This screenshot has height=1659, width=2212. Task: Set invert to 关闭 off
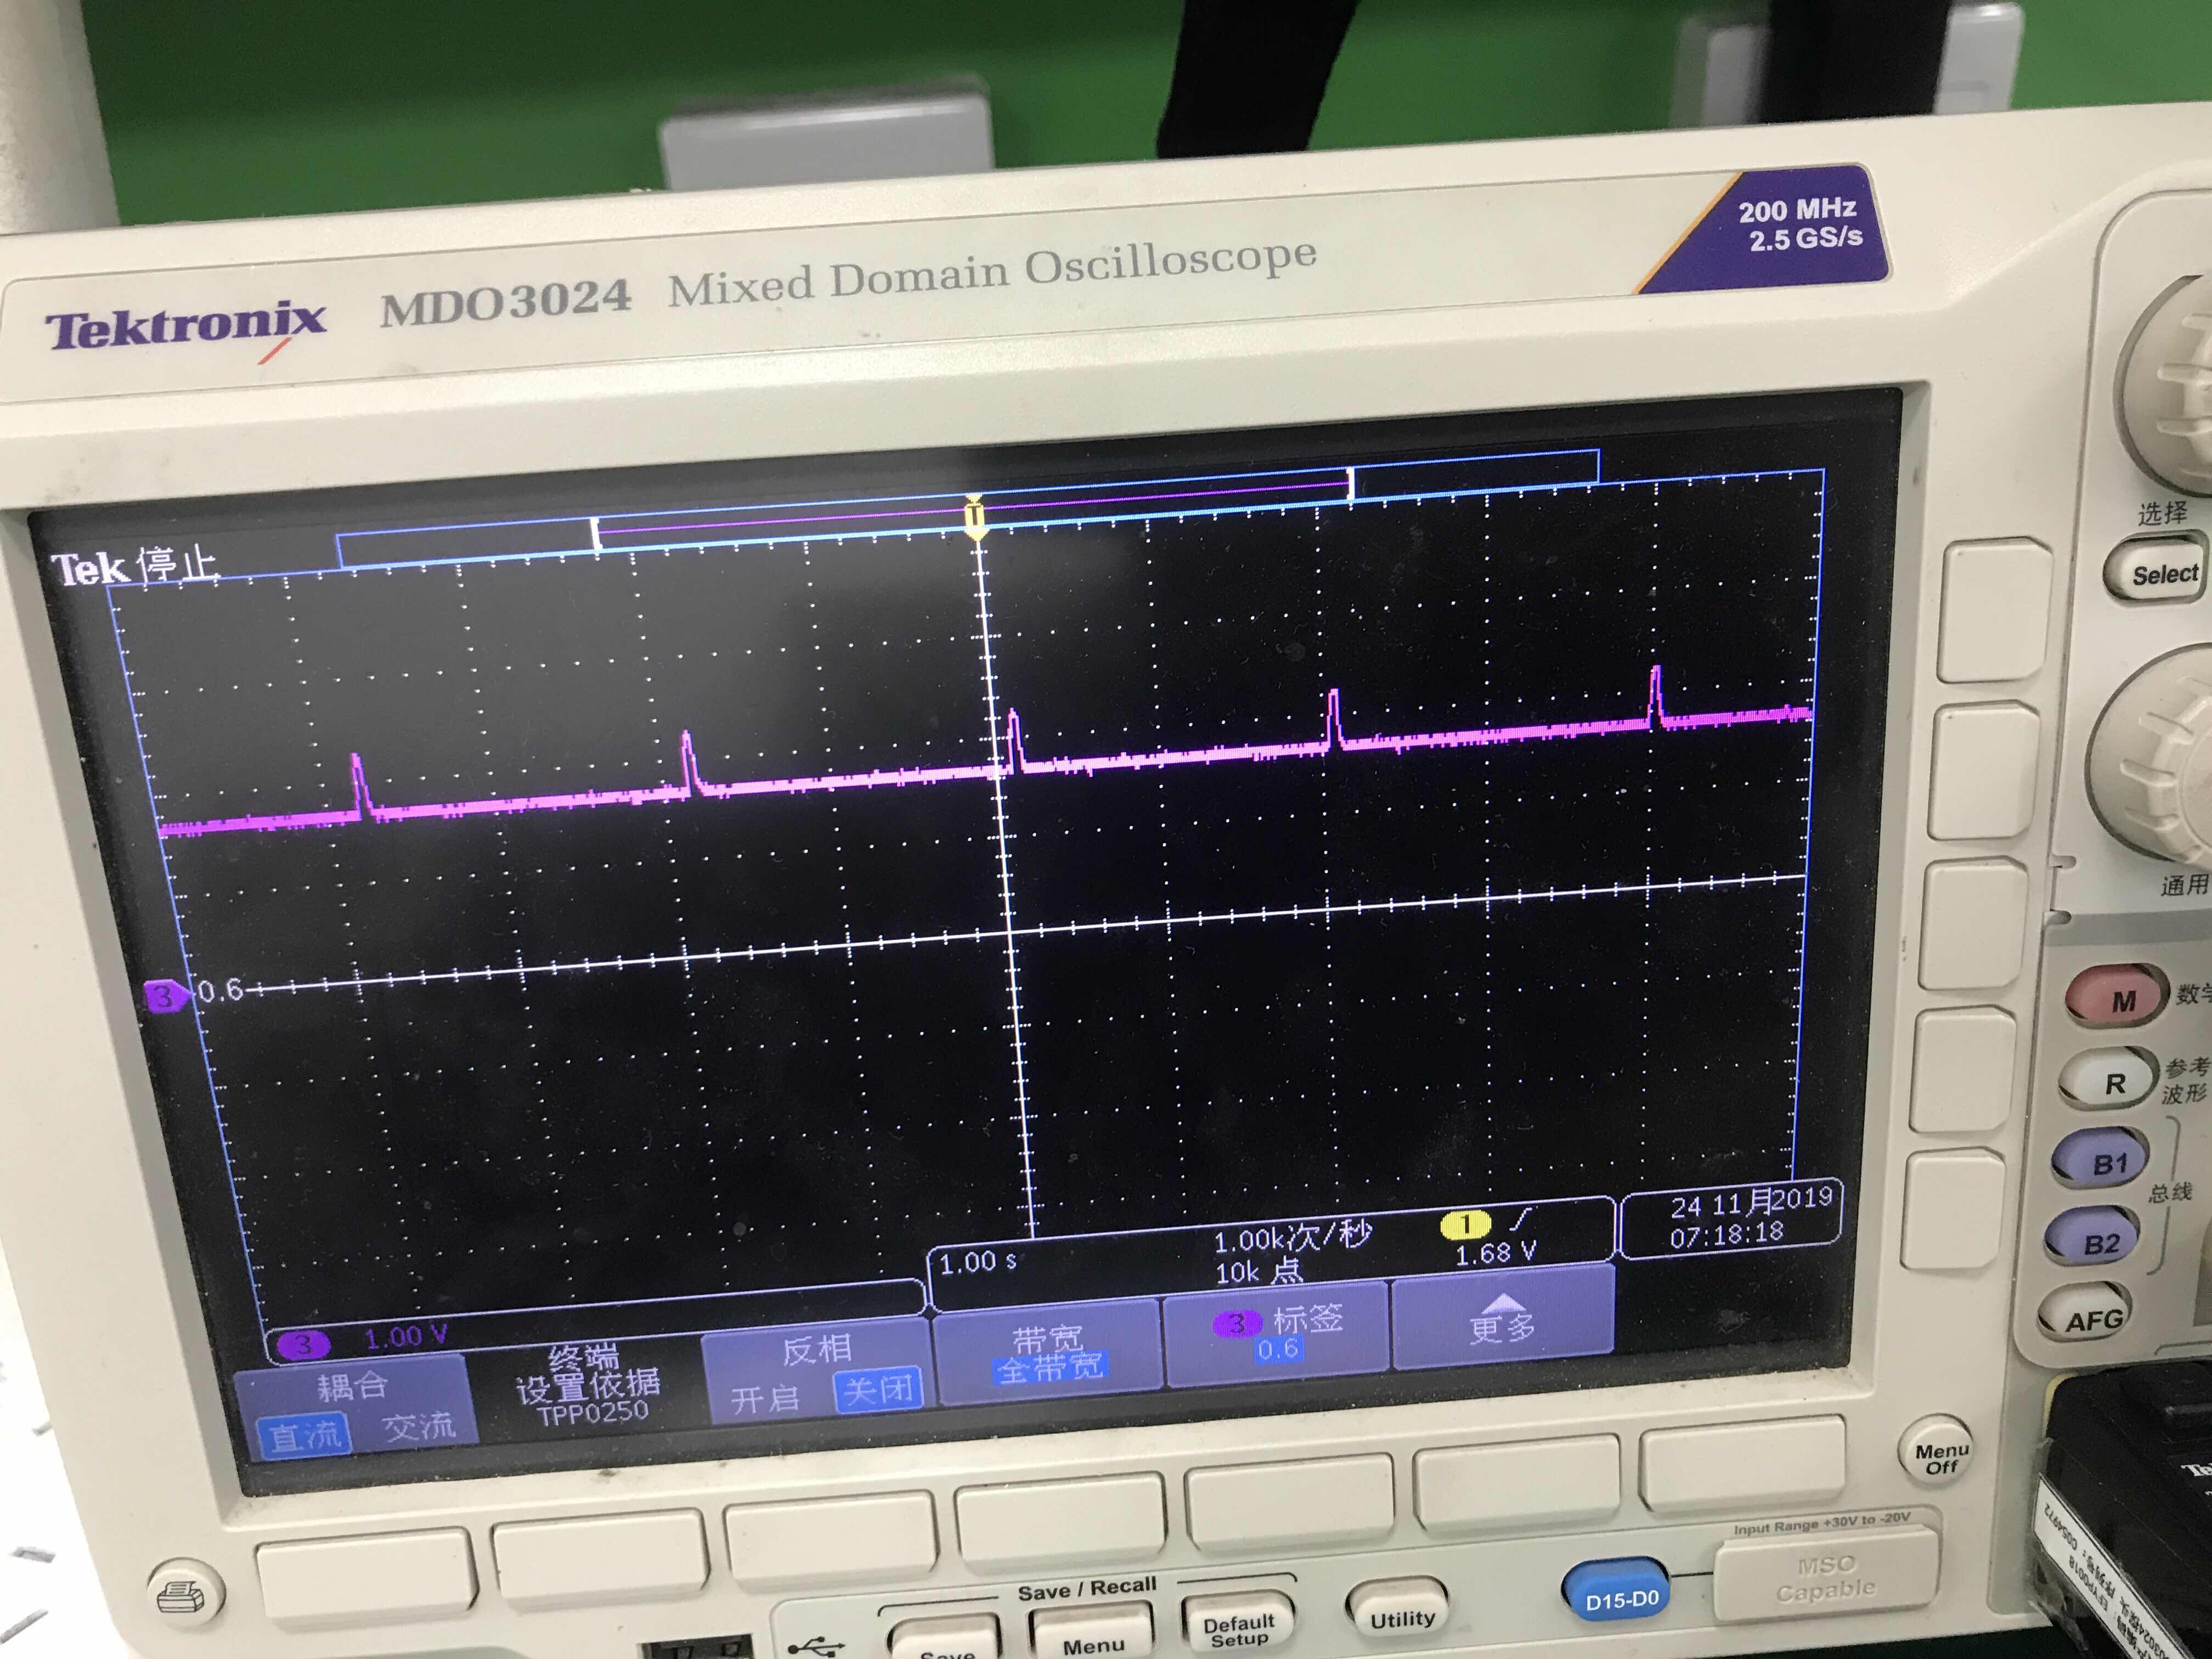[877, 1390]
